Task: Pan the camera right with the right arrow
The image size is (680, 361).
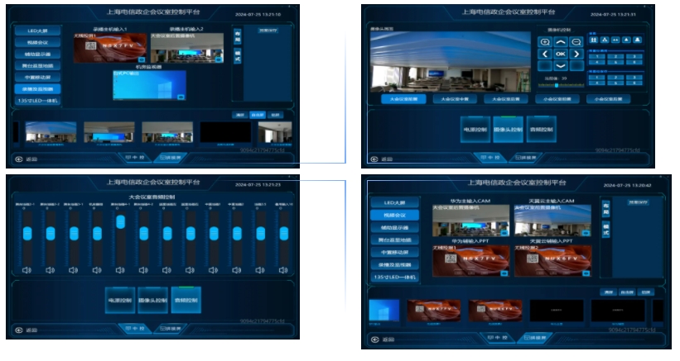Action: click(576, 55)
